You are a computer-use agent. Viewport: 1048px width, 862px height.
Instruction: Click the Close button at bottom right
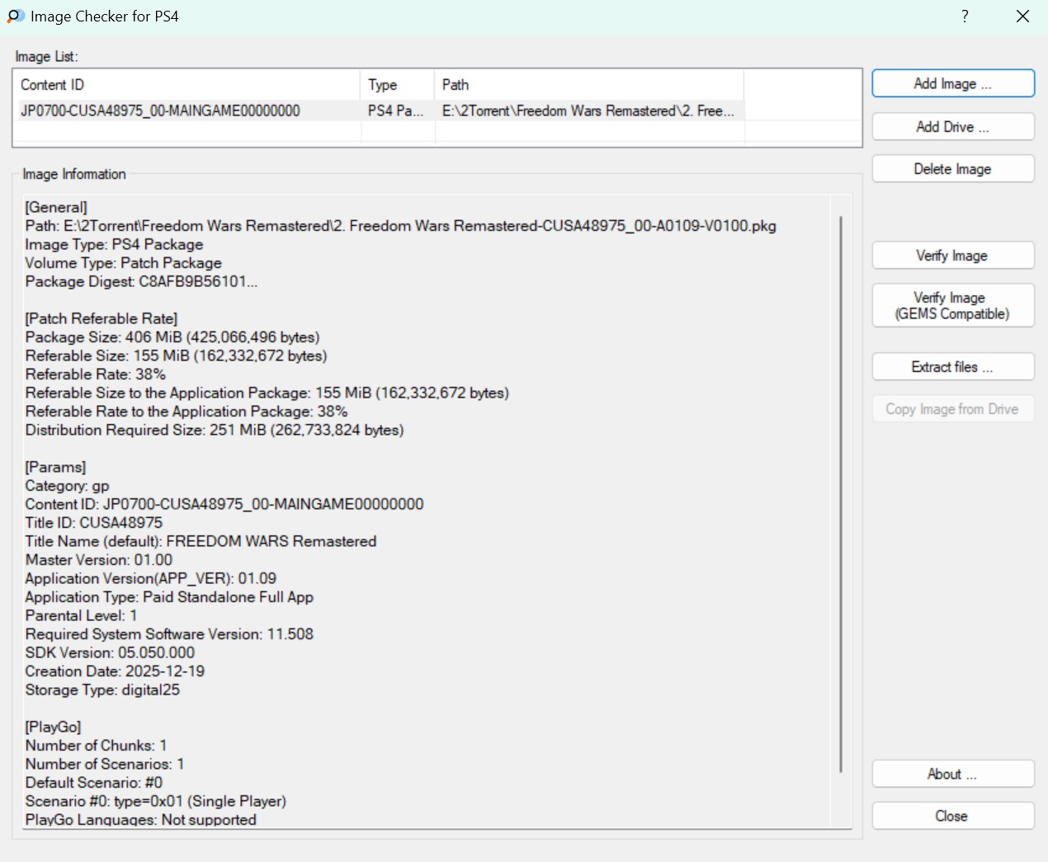click(x=953, y=816)
